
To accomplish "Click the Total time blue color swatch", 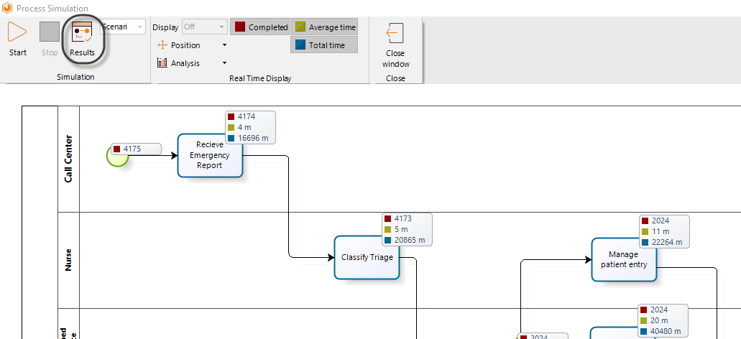I will 300,45.
